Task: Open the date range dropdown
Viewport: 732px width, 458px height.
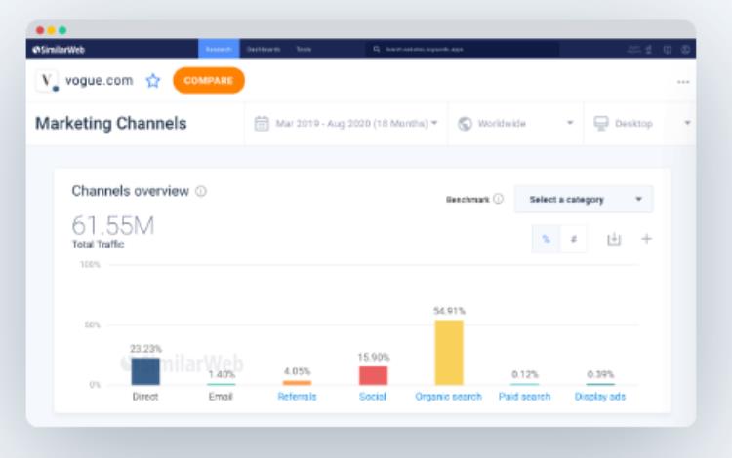Action: 346,123
